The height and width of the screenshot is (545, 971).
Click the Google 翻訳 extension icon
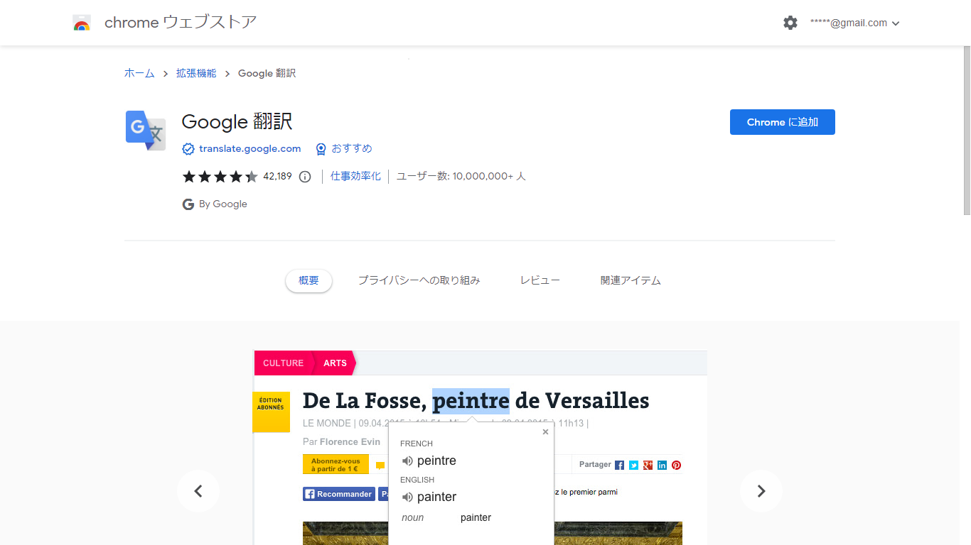pyautogui.click(x=146, y=131)
